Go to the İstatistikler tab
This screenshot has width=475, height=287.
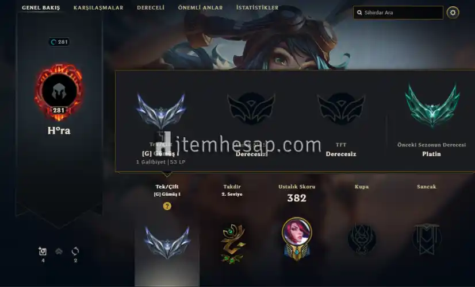click(257, 7)
